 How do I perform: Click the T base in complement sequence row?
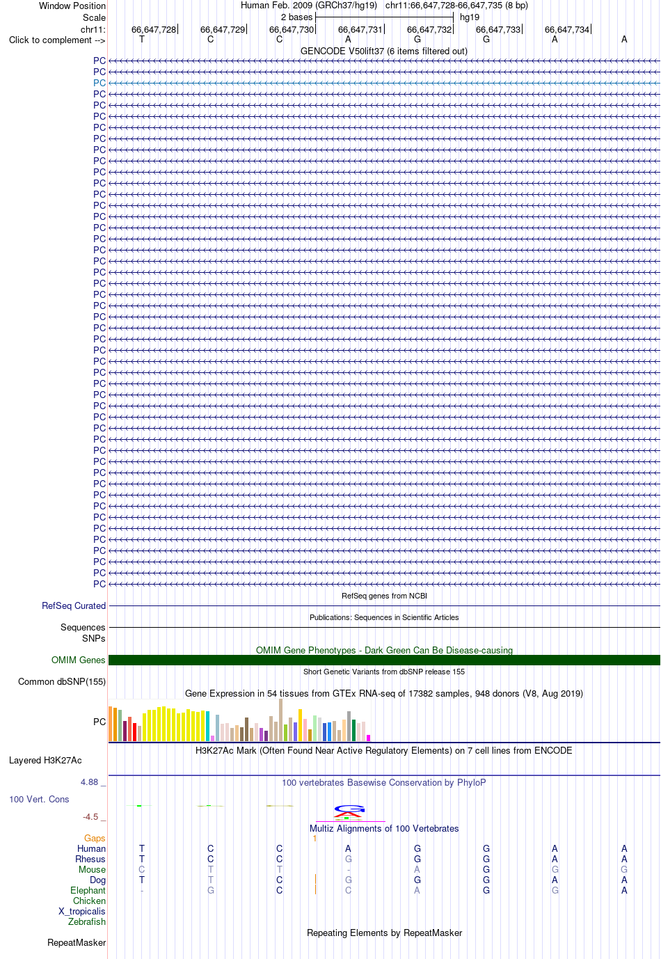142,39
